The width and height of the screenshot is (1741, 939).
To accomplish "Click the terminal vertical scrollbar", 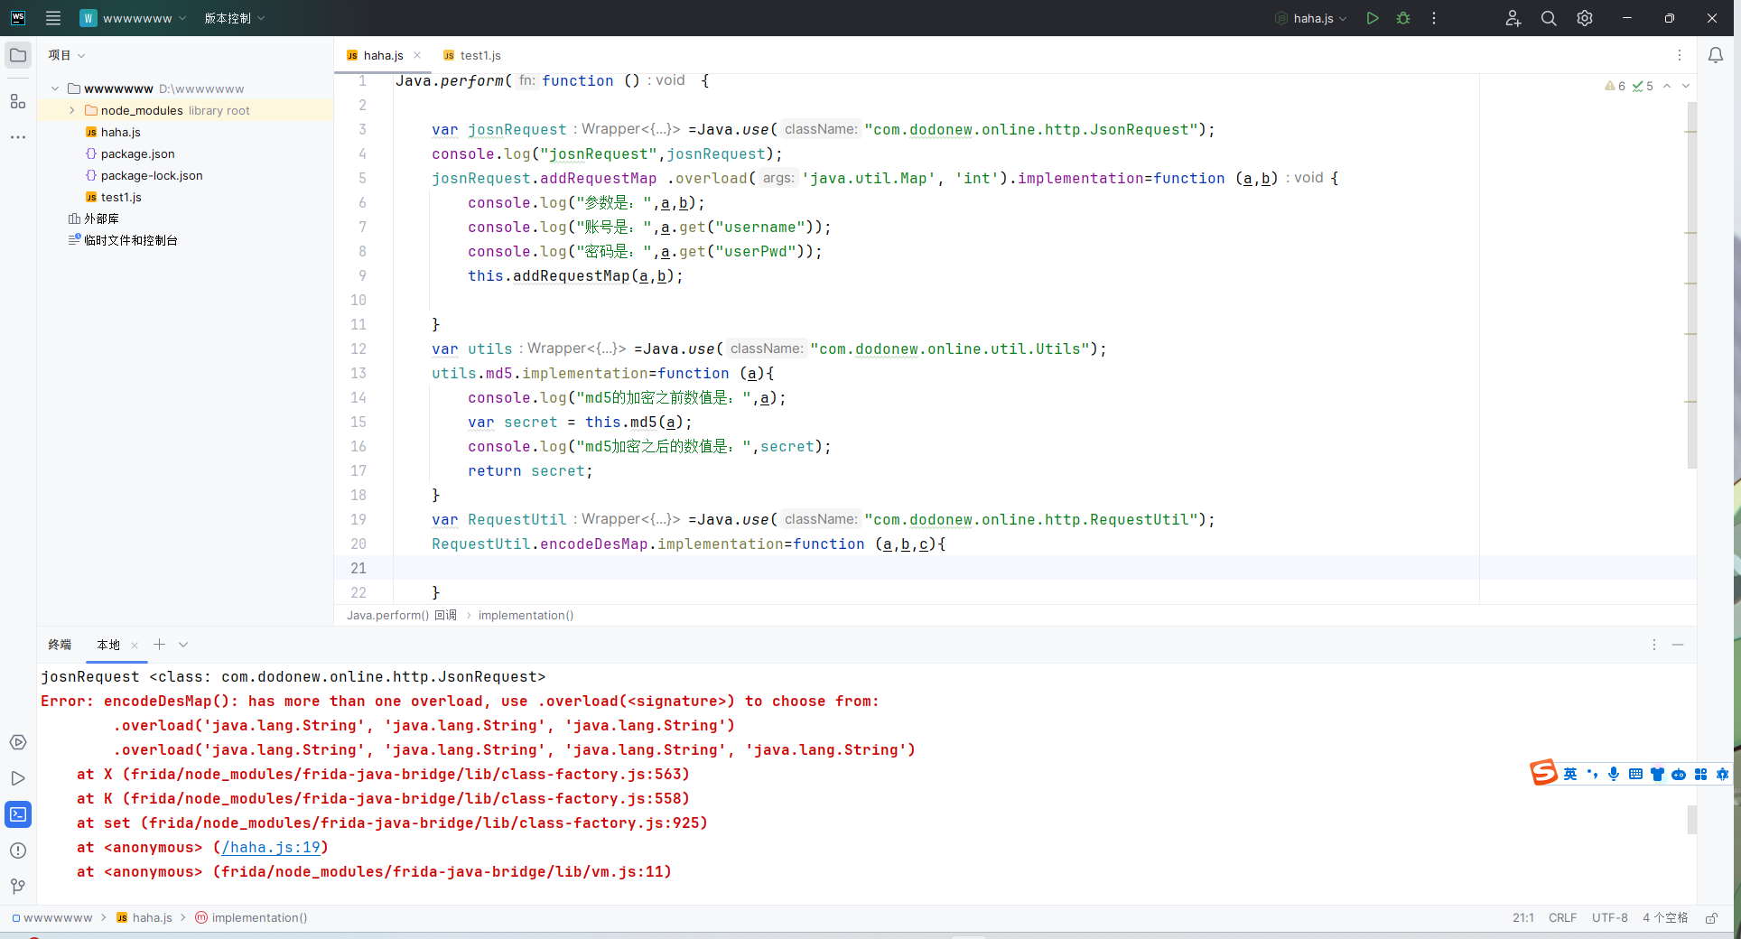I will coord(1691,820).
